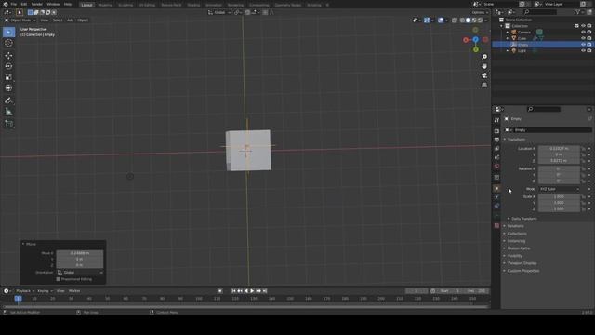This screenshot has height=335, width=595.
Task: Switch to the Modeling workspace tab
Action: [x=105, y=5]
